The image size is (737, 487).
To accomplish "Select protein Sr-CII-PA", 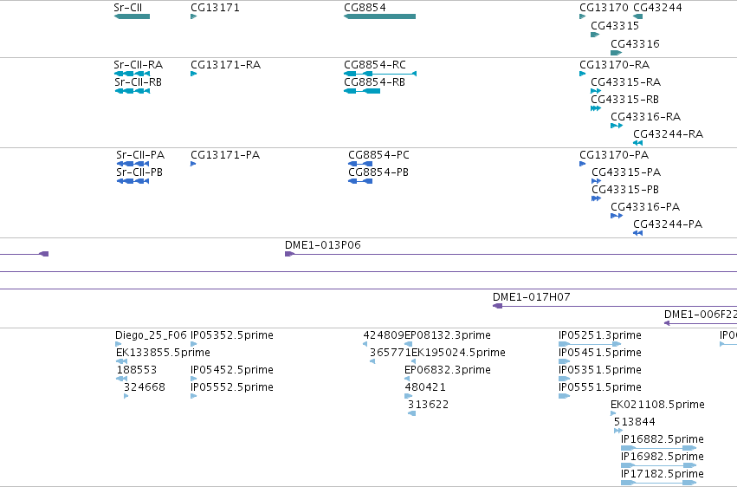I will coord(133,164).
